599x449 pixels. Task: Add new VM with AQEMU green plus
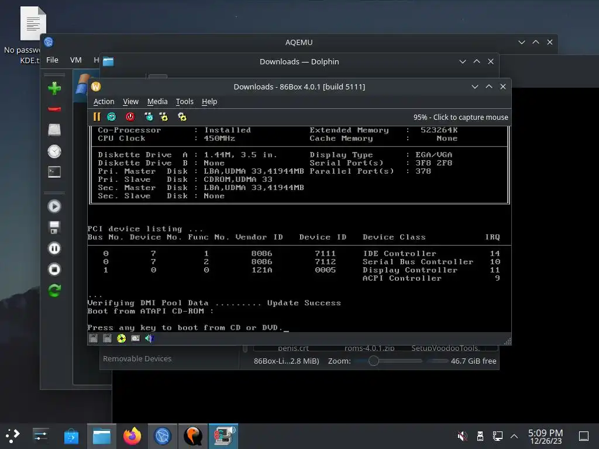click(x=54, y=88)
